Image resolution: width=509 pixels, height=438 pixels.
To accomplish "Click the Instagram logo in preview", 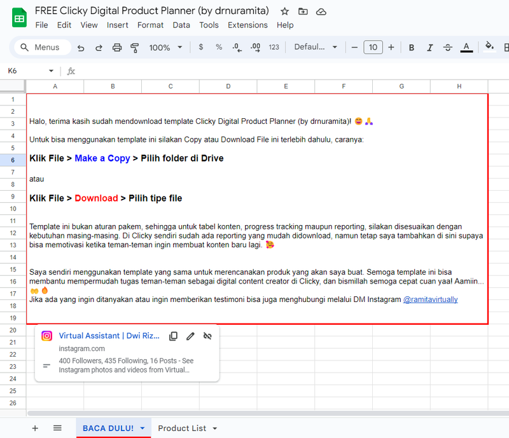I will 46,336.
